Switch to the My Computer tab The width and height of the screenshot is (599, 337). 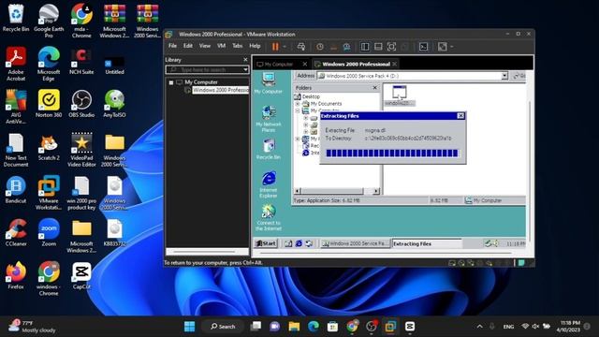279,65
